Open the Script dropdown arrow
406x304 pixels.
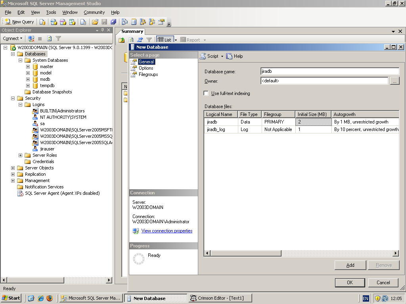(x=222, y=56)
